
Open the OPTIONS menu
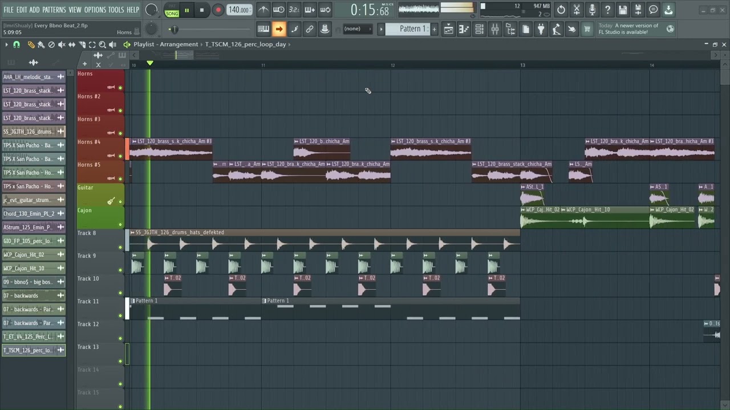95,10
